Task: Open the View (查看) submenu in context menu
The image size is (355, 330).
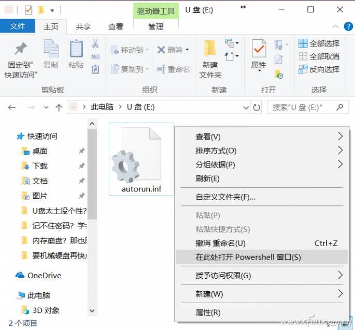Action: point(262,137)
